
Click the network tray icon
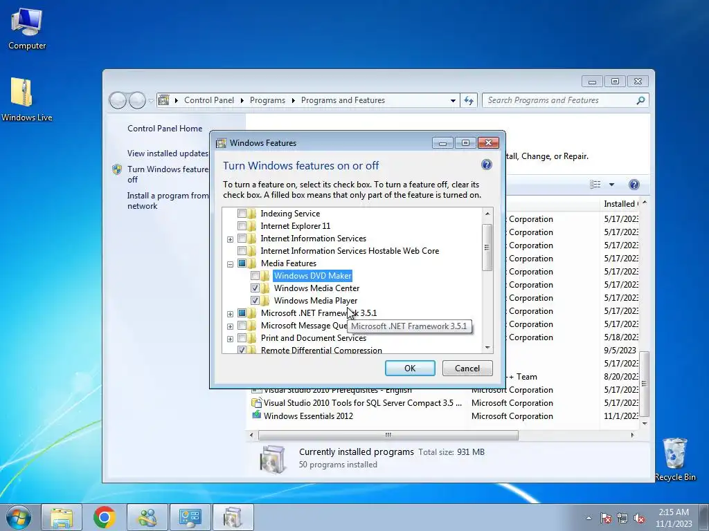622,519
